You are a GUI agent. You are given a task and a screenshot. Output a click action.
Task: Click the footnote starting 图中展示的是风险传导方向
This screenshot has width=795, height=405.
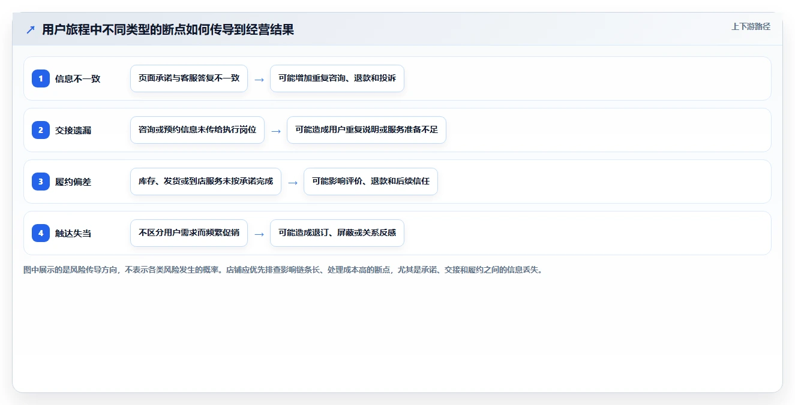[283, 270]
